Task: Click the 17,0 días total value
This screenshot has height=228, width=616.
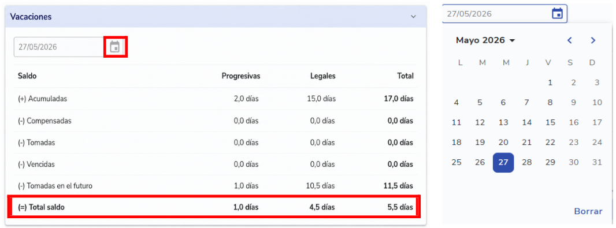Action: click(x=398, y=99)
